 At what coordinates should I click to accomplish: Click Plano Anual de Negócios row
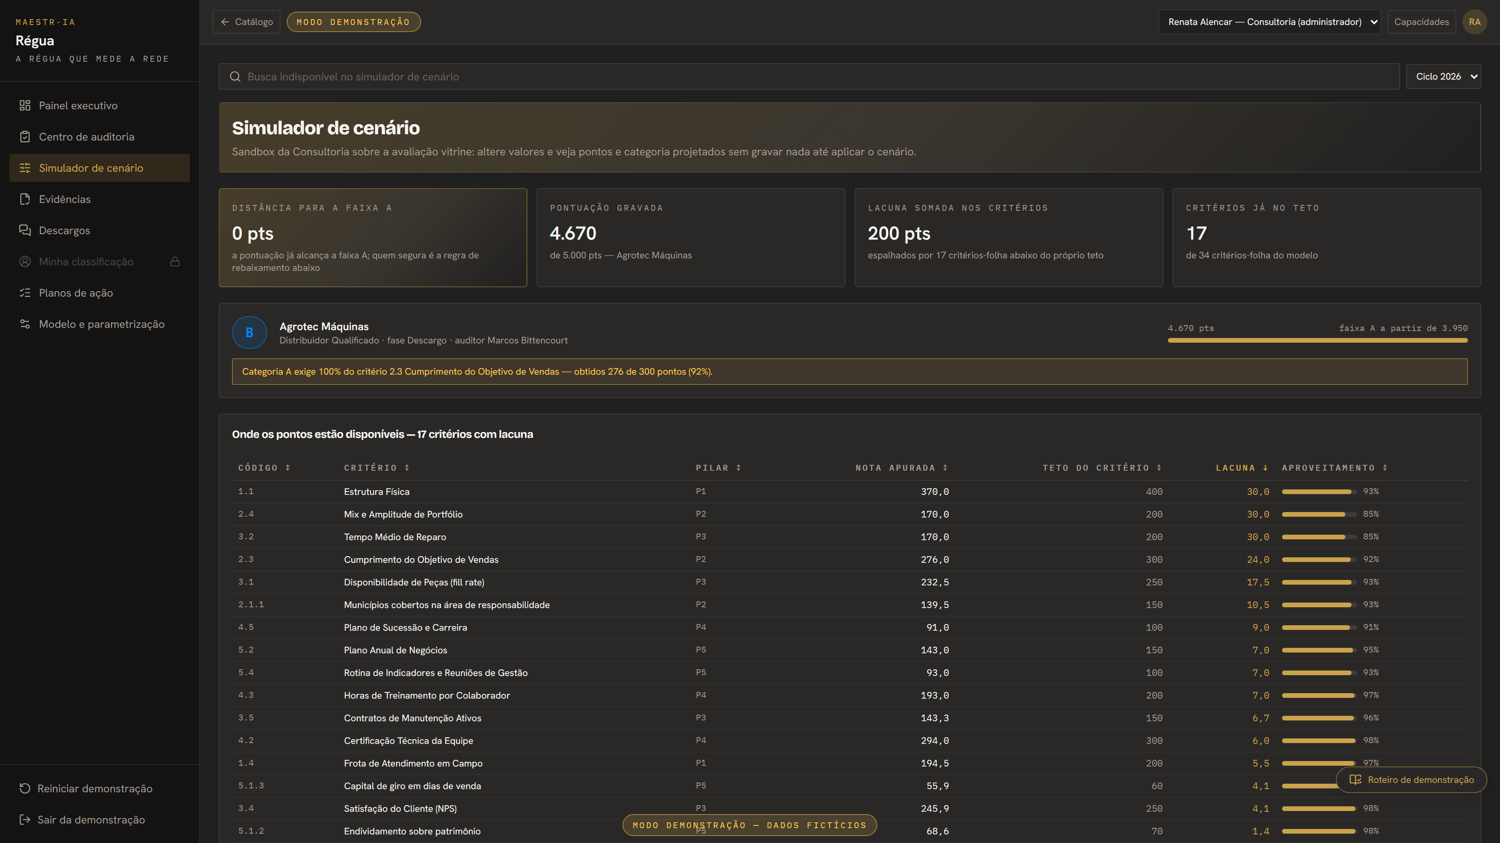click(x=850, y=651)
